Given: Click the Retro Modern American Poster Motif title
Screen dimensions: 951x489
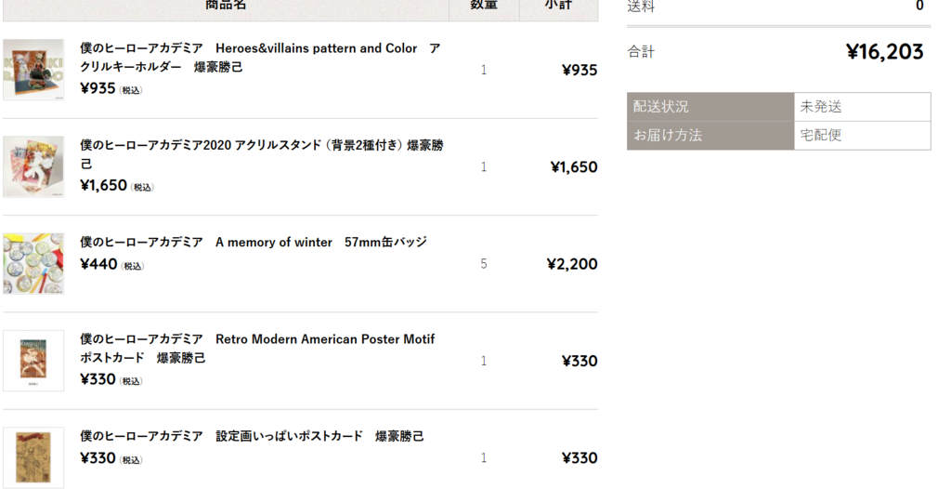Looking at the screenshot, I should point(257,348).
